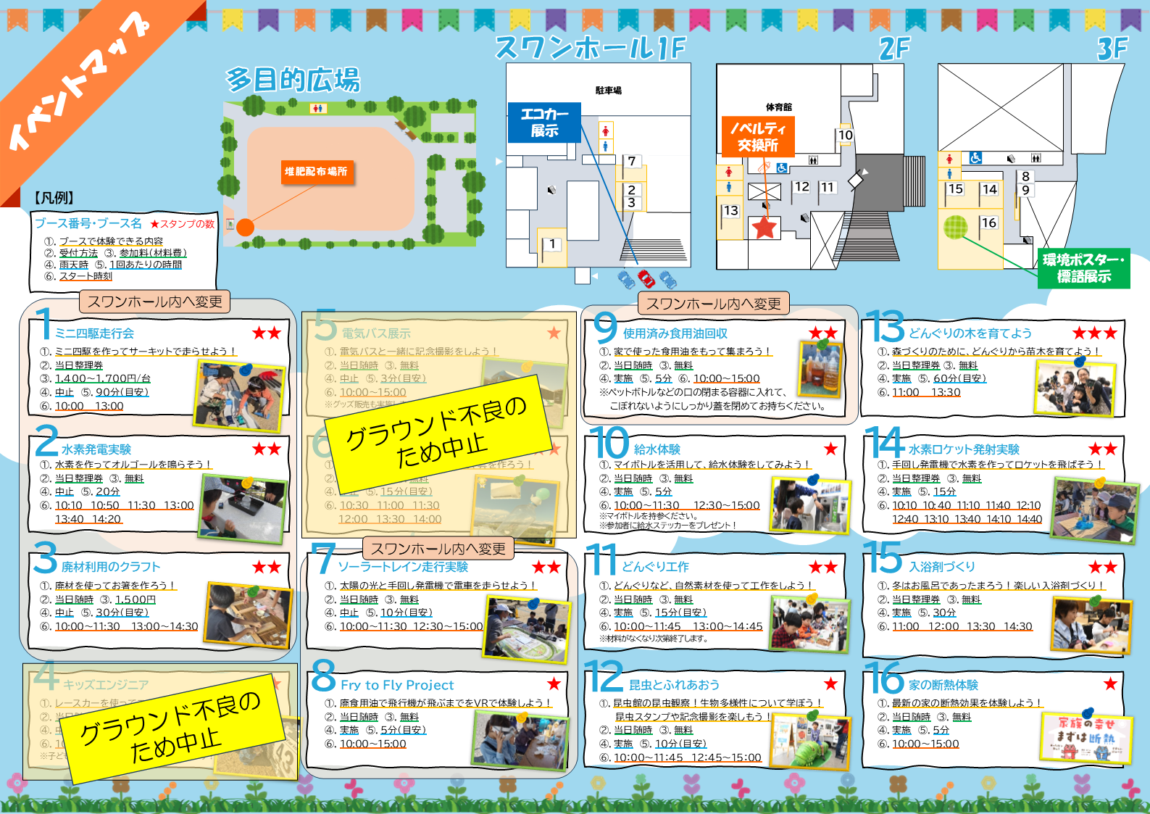Click the wheelchair icon on the 2F map
The height and width of the screenshot is (814, 1150).
tap(782, 168)
